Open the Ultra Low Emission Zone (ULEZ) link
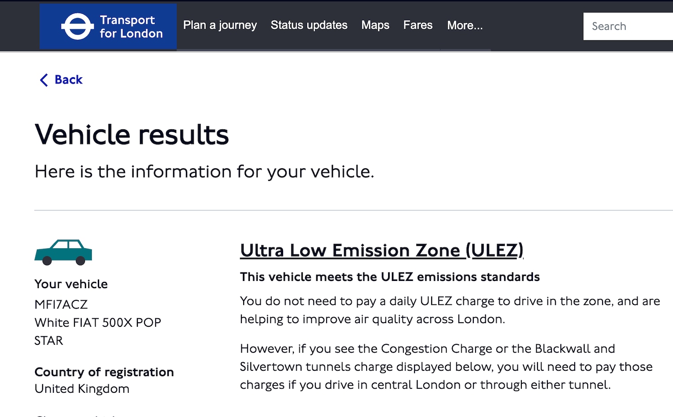The image size is (673, 417). (x=382, y=250)
